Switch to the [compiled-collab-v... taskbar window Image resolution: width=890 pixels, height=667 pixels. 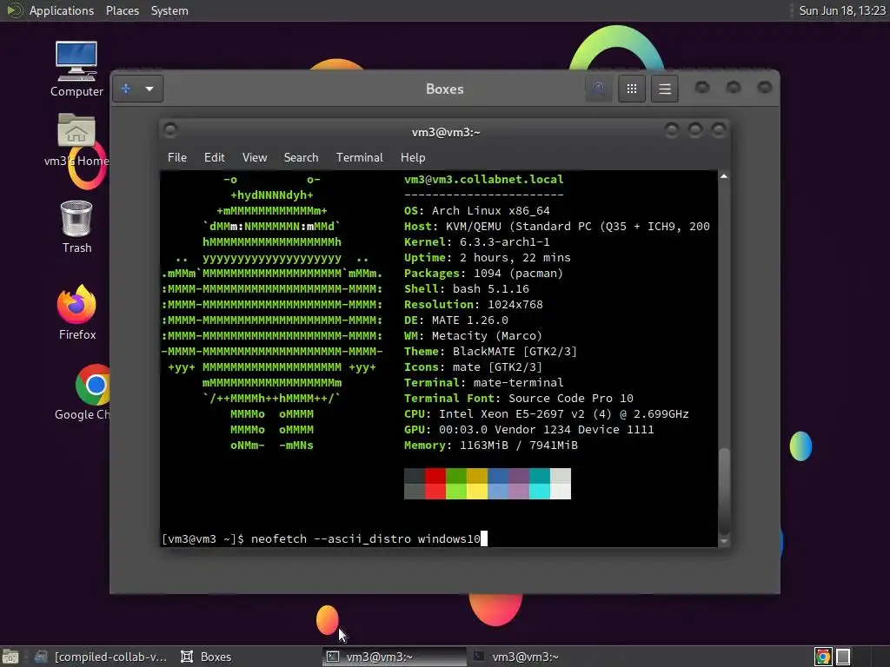pos(101,657)
